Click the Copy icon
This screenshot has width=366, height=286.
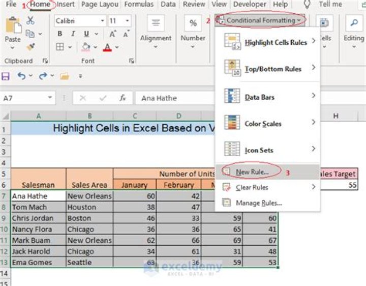[30, 34]
